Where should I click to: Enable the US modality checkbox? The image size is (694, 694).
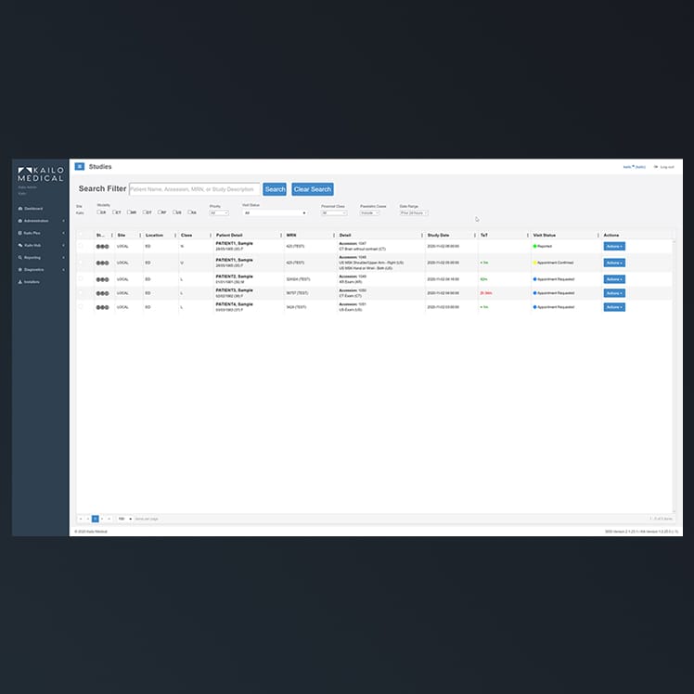pos(175,212)
